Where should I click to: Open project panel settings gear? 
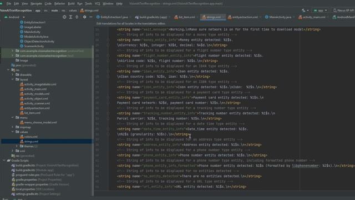84,17
